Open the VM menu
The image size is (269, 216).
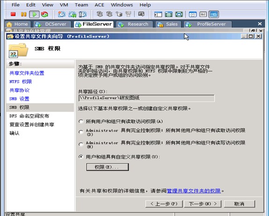click(64, 5)
